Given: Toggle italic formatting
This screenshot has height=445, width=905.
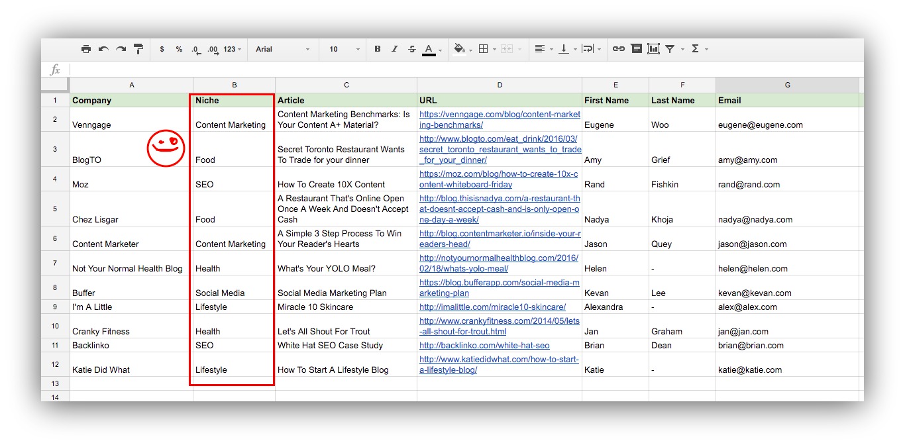Looking at the screenshot, I should point(395,49).
